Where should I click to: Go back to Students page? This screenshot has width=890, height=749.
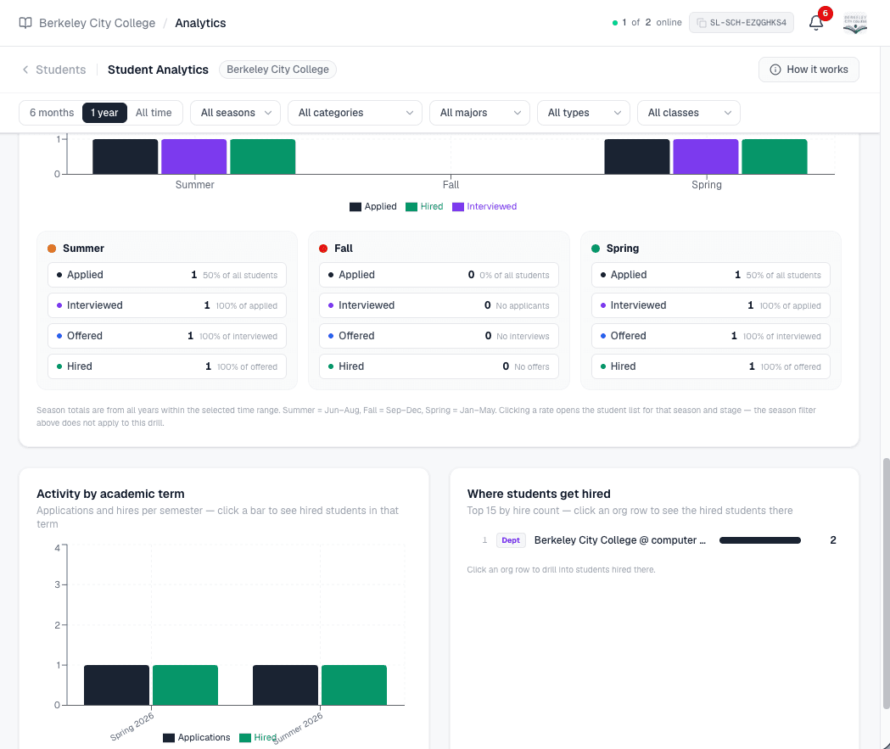coord(61,70)
